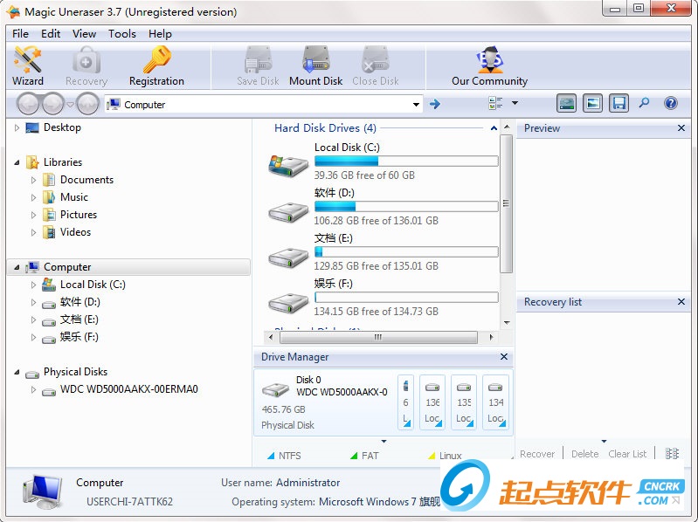Click the floppy save icon in toolbar

[x=619, y=104]
